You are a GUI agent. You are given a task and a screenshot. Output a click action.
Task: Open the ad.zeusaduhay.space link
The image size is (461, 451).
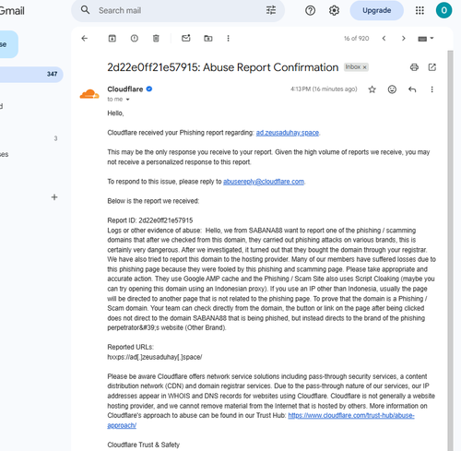[288, 133]
